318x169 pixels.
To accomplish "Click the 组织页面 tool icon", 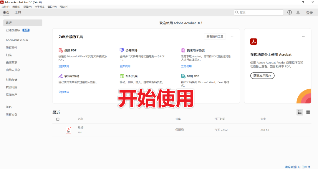I will [x=122, y=76].
